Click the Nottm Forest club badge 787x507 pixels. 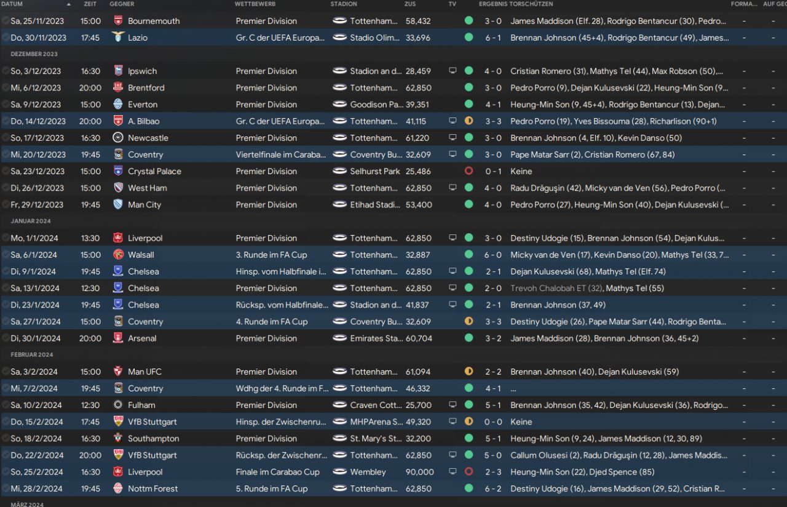click(118, 489)
